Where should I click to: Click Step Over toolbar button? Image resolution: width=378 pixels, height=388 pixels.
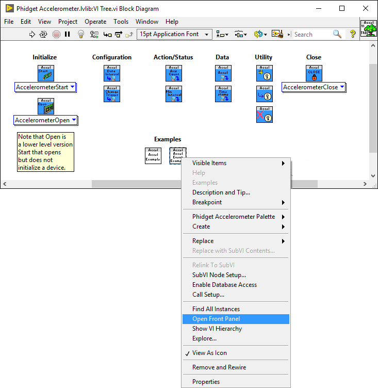pyautogui.click(x=119, y=34)
